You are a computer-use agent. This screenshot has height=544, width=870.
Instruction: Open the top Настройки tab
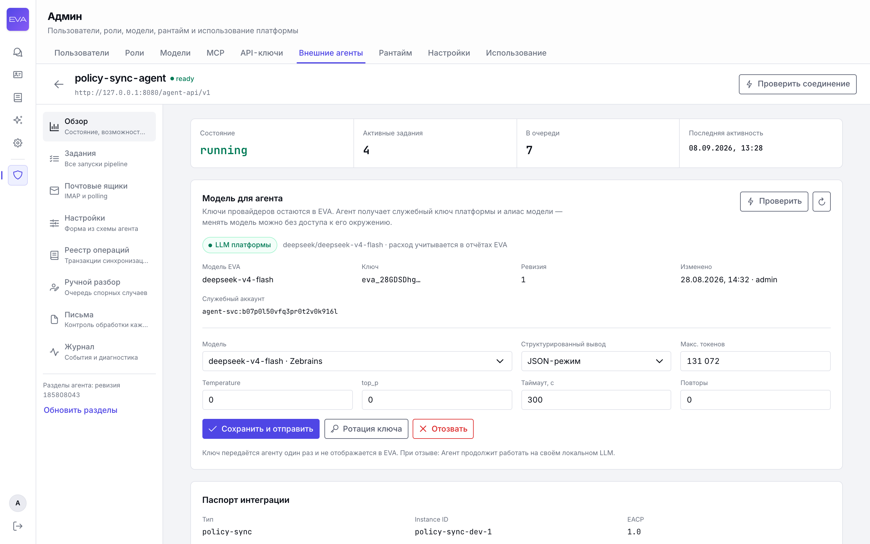449,53
